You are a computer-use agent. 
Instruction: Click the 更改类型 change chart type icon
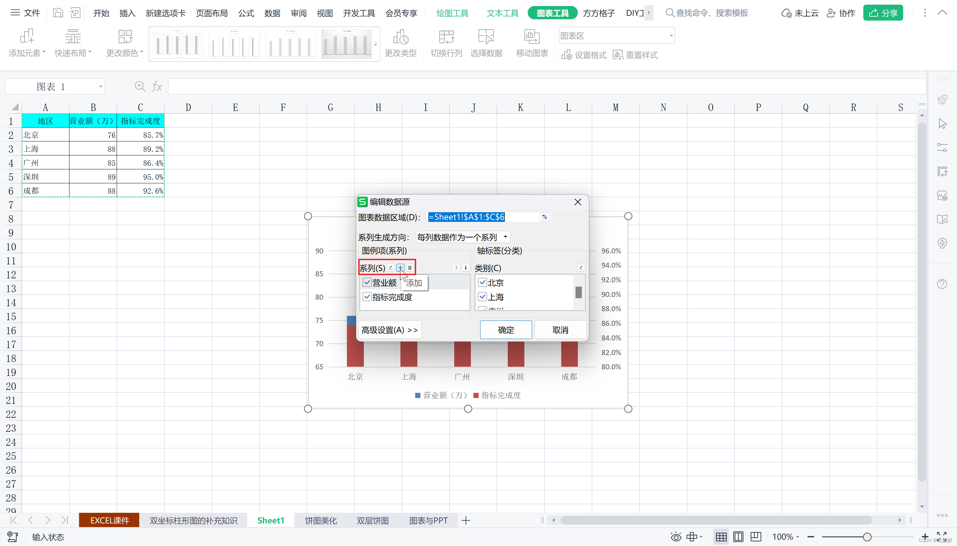point(400,37)
